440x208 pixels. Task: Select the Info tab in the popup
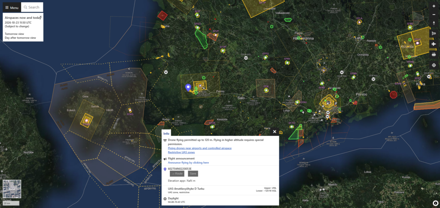coord(166,133)
